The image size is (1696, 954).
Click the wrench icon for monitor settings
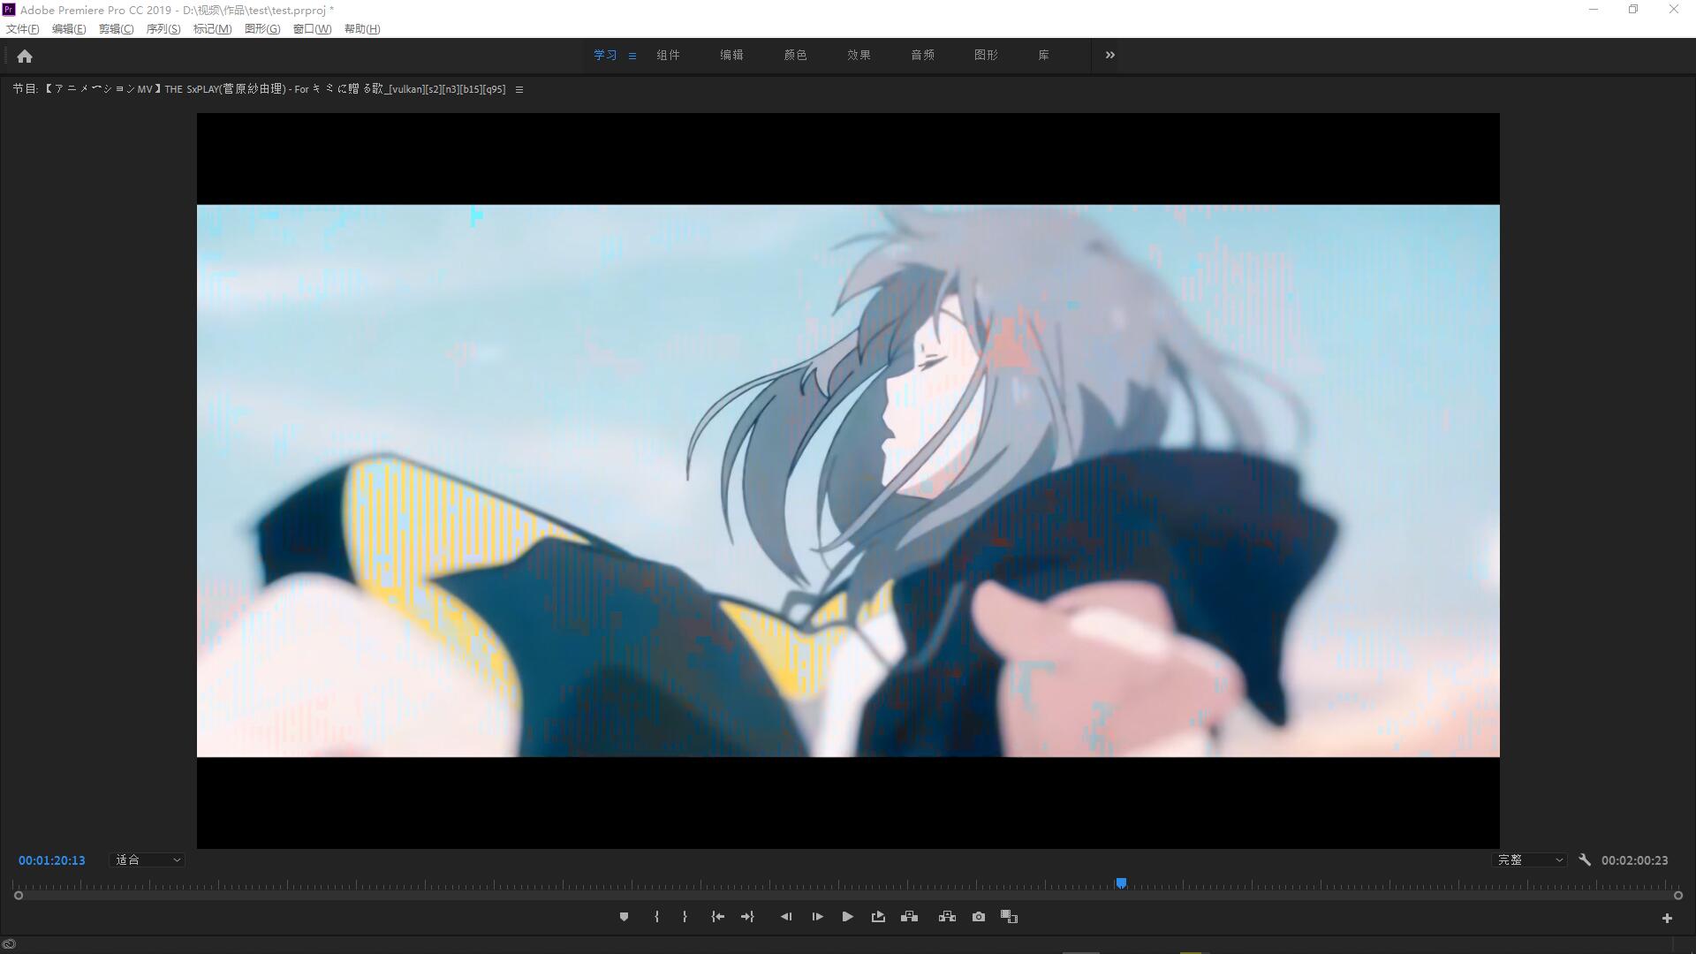pyautogui.click(x=1586, y=859)
